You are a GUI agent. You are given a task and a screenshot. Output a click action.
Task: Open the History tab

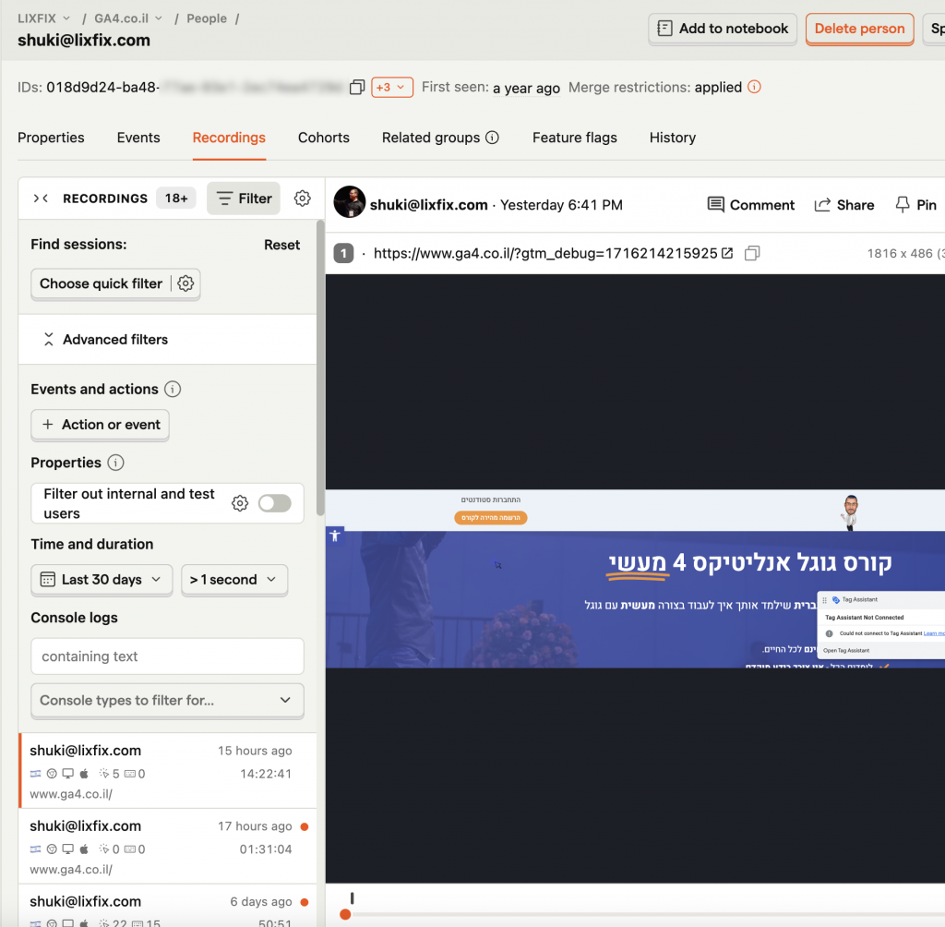pyautogui.click(x=673, y=138)
